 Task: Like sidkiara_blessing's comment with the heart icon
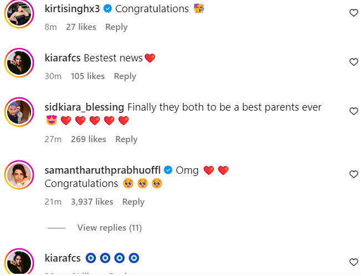point(353,111)
